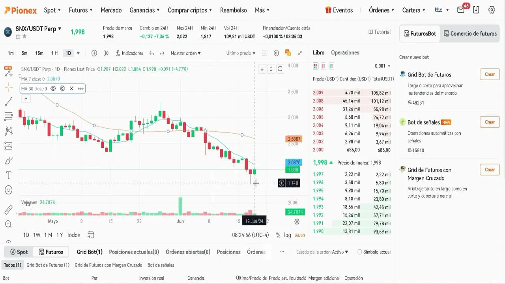Redo the last chart action

[x=162, y=53]
